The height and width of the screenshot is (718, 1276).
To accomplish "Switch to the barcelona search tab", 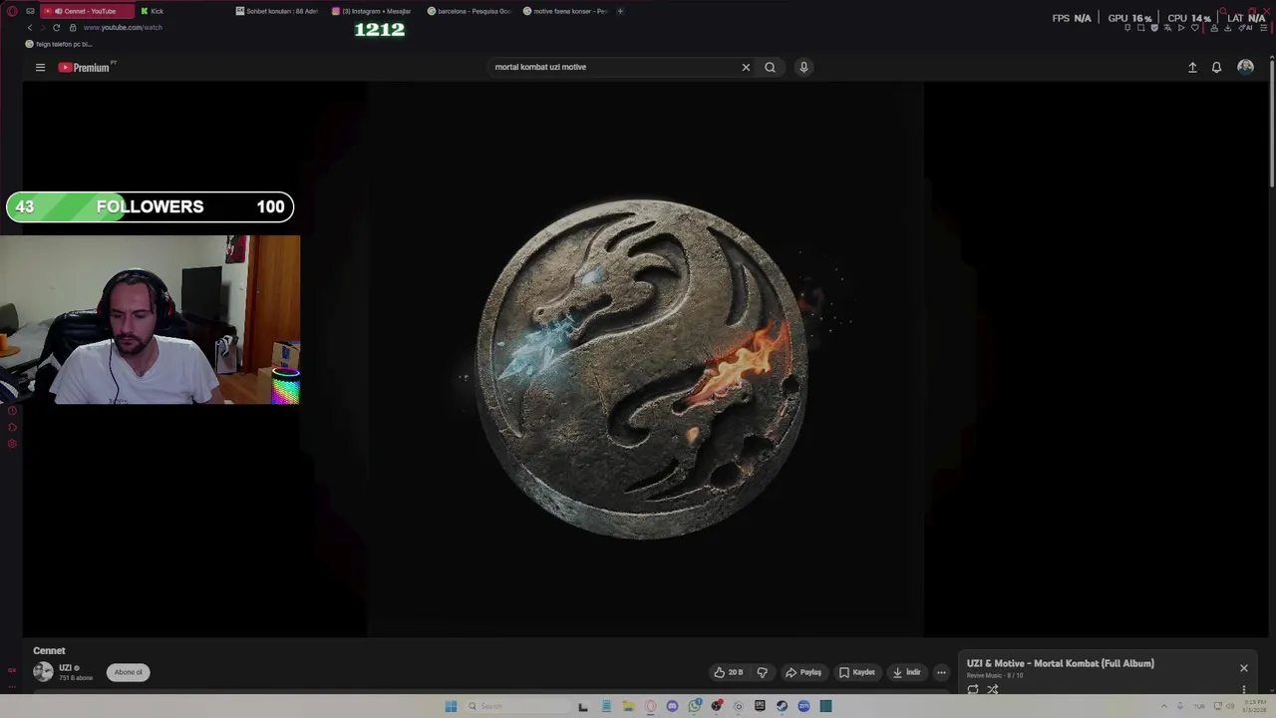I will pyautogui.click(x=471, y=11).
